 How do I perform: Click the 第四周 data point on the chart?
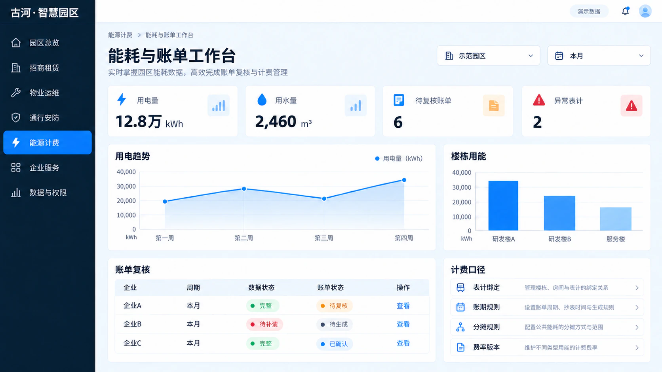pyautogui.click(x=404, y=180)
